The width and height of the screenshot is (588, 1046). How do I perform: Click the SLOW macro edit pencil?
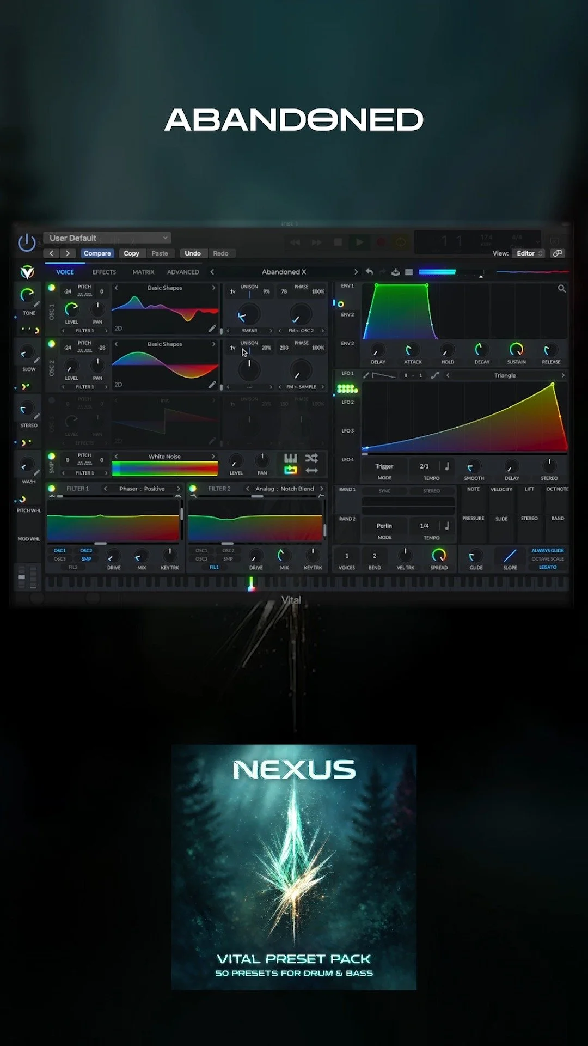click(x=36, y=360)
